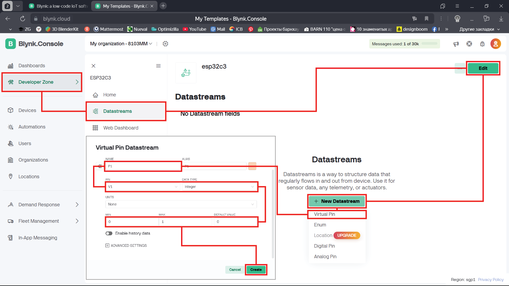
Task: Click browser back arrow
Action: click(x=8, y=19)
